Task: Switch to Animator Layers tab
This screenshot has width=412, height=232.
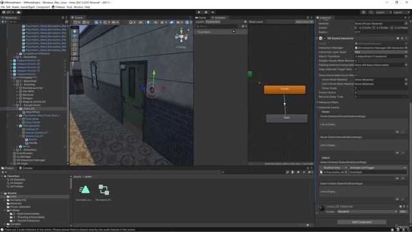Action: point(200,22)
